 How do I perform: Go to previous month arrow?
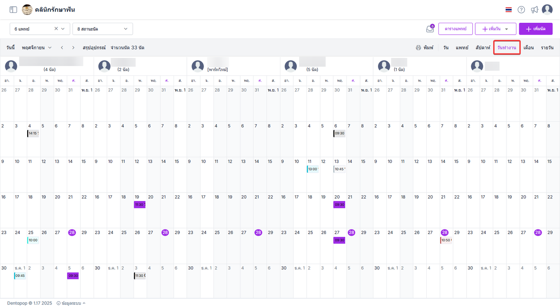(62, 48)
